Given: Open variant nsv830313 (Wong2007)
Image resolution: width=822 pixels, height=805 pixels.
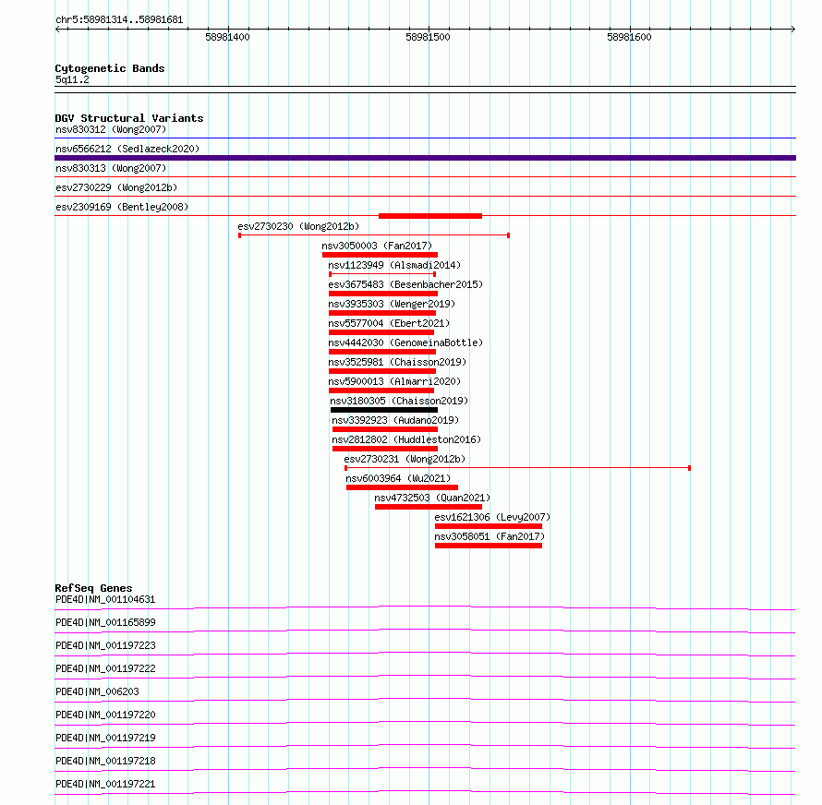Looking at the screenshot, I should [111, 168].
